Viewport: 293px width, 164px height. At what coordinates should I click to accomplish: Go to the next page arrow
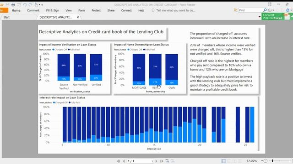(x=156, y=161)
